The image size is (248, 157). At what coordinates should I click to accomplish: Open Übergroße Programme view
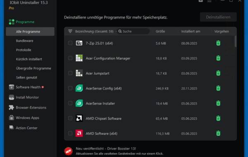tap(33, 68)
